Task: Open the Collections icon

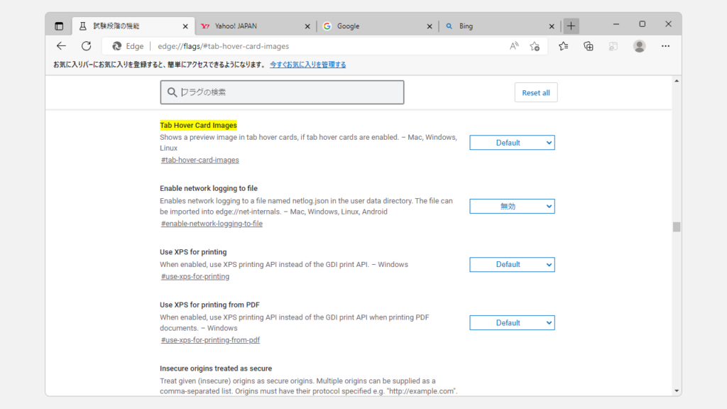Action: pyautogui.click(x=589, y=46)
